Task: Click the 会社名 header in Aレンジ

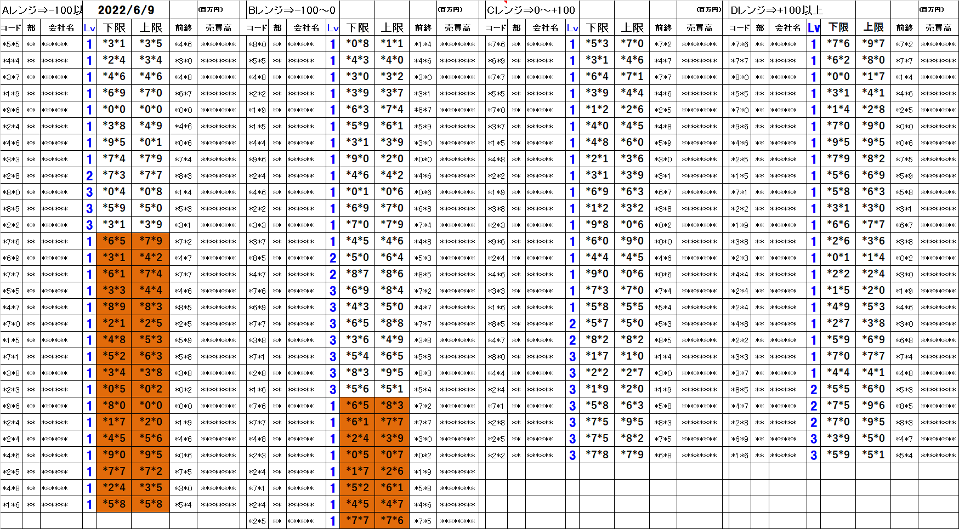Action: coord(61,27)
